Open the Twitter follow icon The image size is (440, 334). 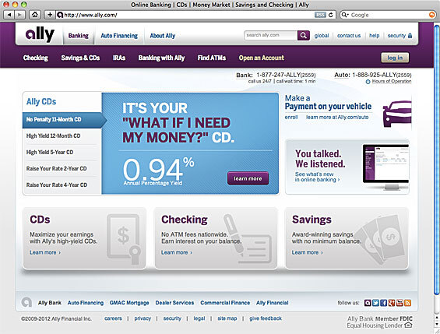point(375,303)
